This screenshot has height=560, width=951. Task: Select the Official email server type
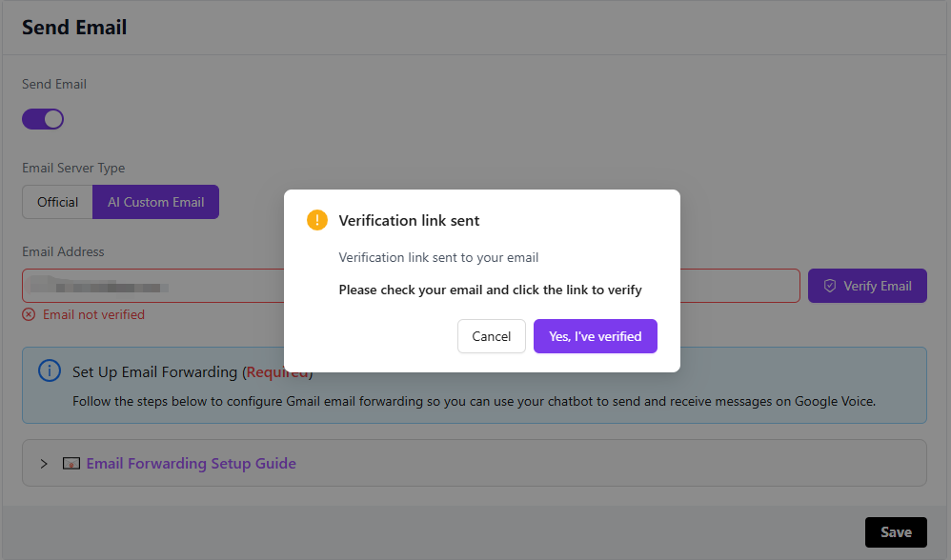pos(57,202)
